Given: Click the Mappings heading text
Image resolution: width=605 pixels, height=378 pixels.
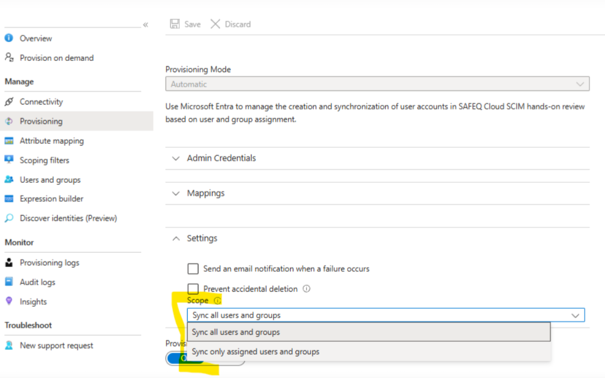Looking at the screenshot, I should tap(205, 193).
